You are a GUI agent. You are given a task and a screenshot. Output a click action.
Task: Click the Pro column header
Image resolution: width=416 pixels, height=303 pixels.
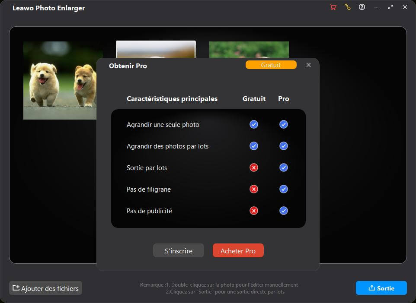coord(284,99)
